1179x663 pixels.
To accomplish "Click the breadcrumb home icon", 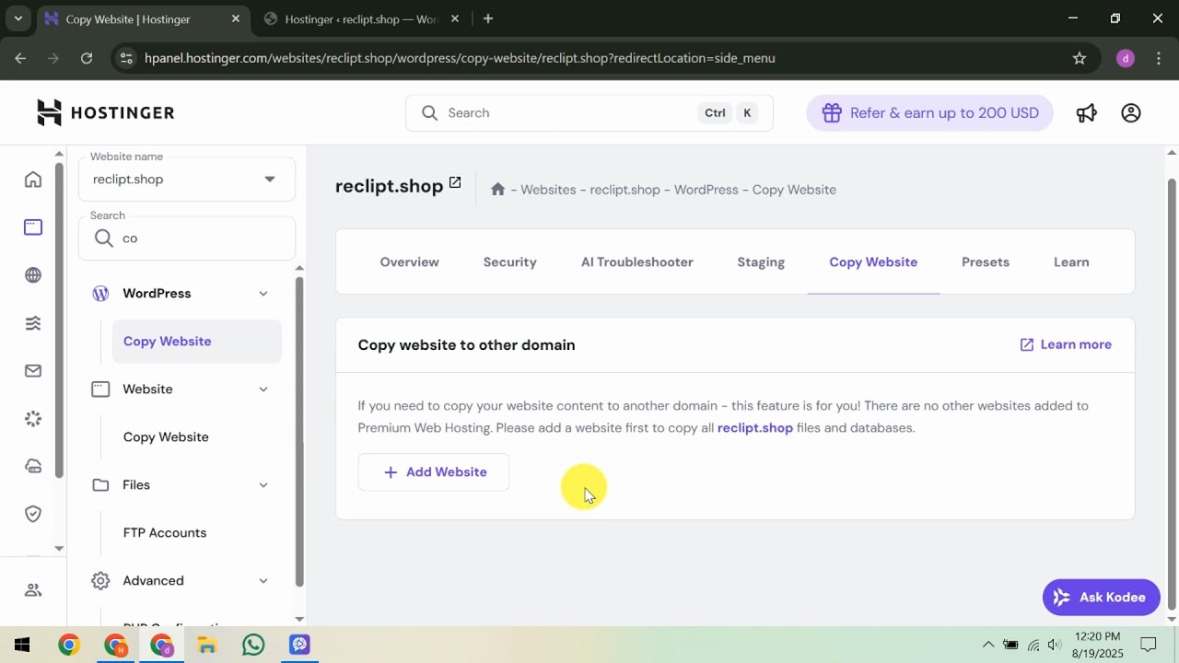I will 497,189.
